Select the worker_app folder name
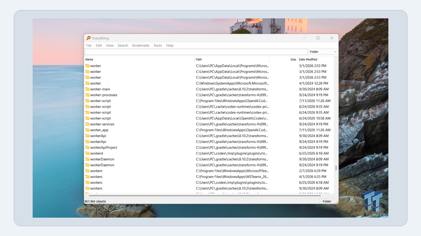The height and width of the screenshot is (236, 421). click(99, 130)
